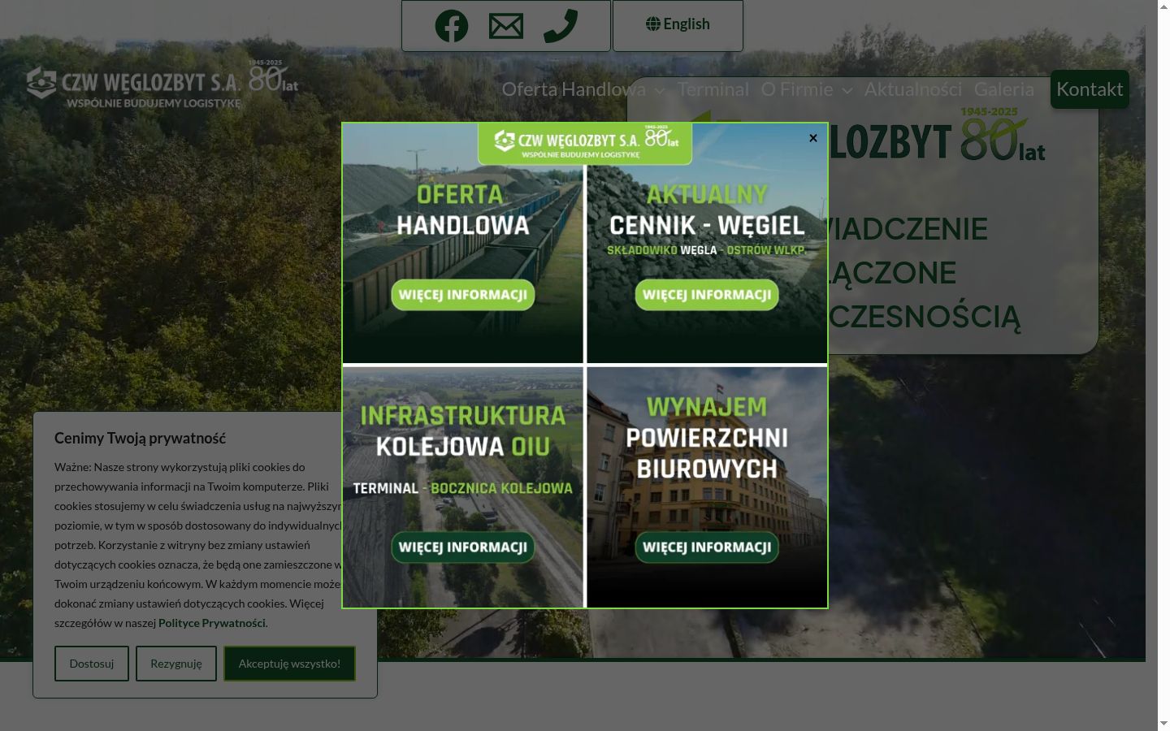
Task: Click the phone handset icon
Action: 561,26
